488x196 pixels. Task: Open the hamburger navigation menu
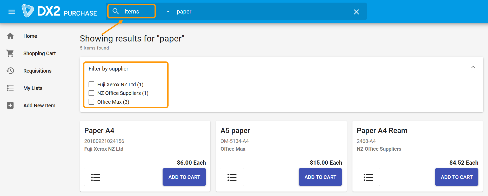click(x=12, y=12)
